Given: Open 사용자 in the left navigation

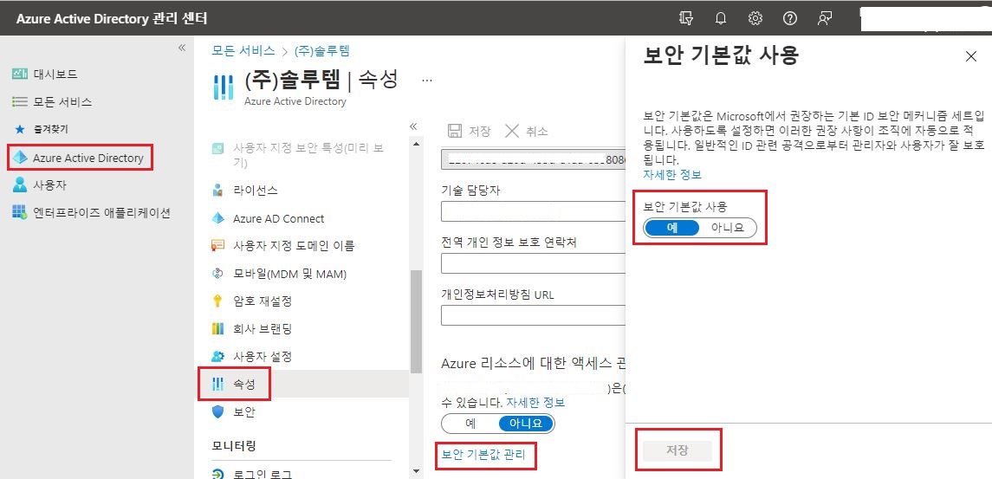Looking at the screenshot, I should pos(49,185).
